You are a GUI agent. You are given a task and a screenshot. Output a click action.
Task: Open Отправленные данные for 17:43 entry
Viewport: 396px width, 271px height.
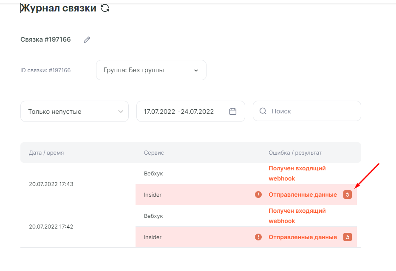303,195
